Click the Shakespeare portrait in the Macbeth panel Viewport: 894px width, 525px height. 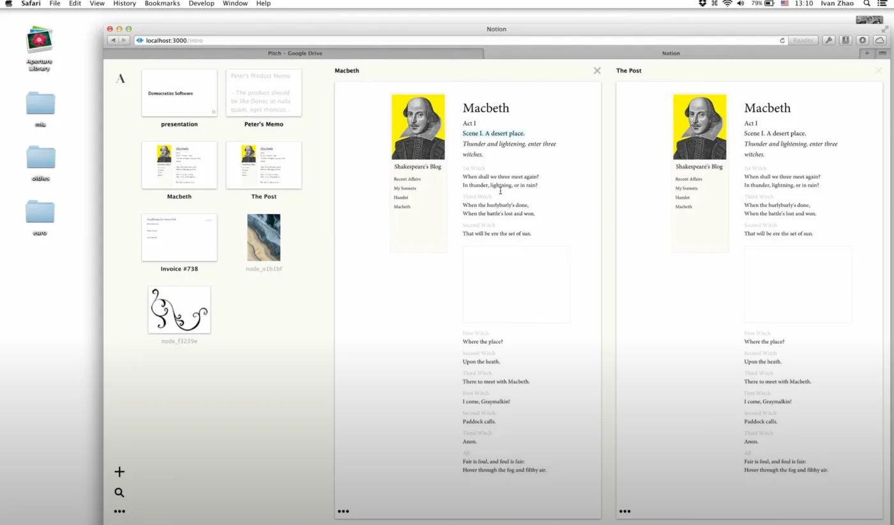[418, 127]
